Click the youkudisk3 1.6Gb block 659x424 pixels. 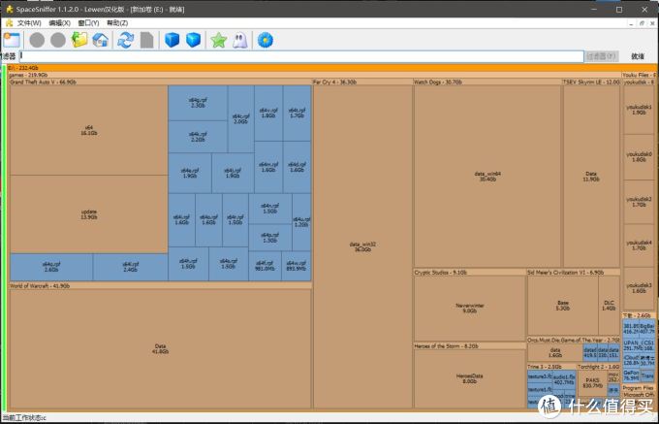(639, 288)
